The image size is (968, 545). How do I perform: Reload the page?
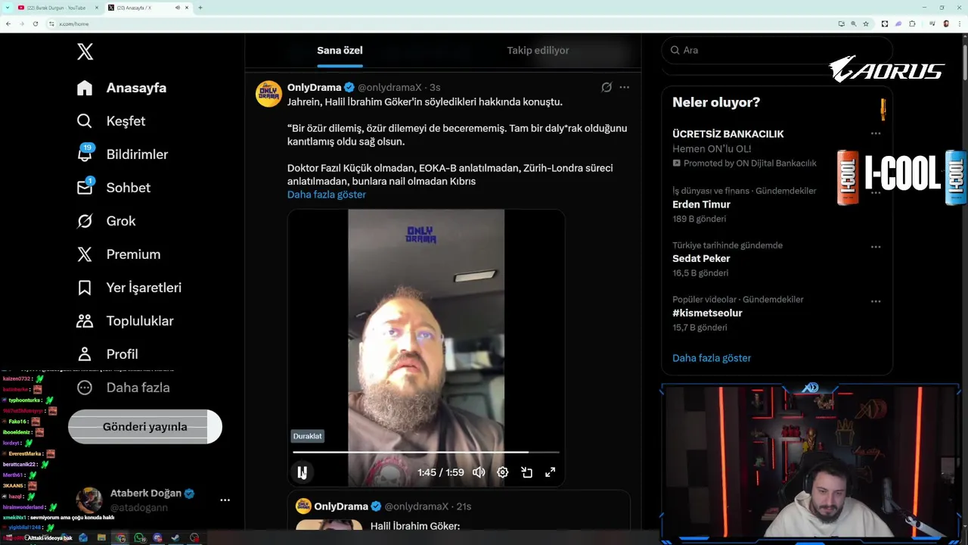35,23
